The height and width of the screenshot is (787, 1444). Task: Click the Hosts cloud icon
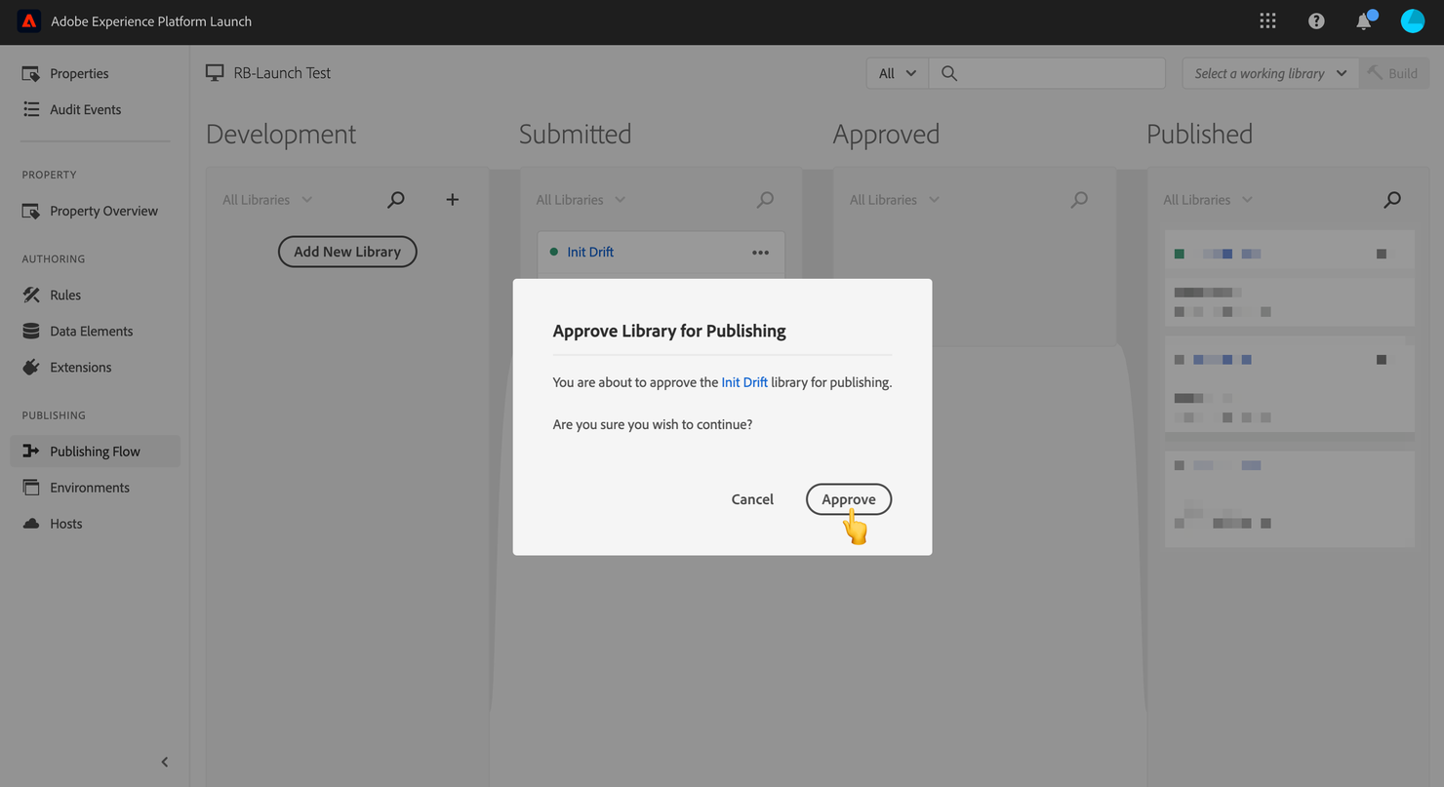point(31,524)
